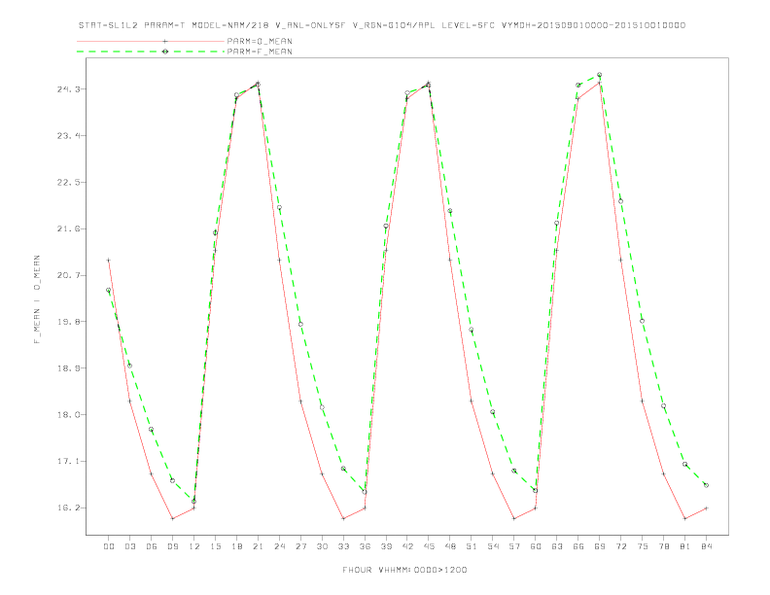
Task: Click the 42 forecast hour tick label
Action: tap(407, 546)
